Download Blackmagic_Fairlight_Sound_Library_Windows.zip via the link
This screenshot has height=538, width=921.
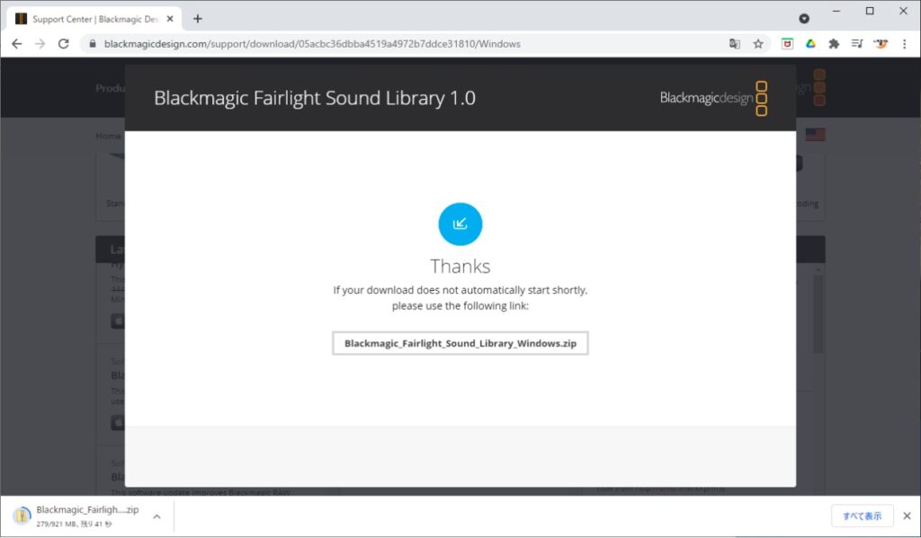(x=460, y=342)
